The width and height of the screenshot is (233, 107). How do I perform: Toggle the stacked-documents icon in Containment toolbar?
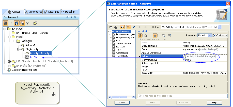(x=16, y=23)
